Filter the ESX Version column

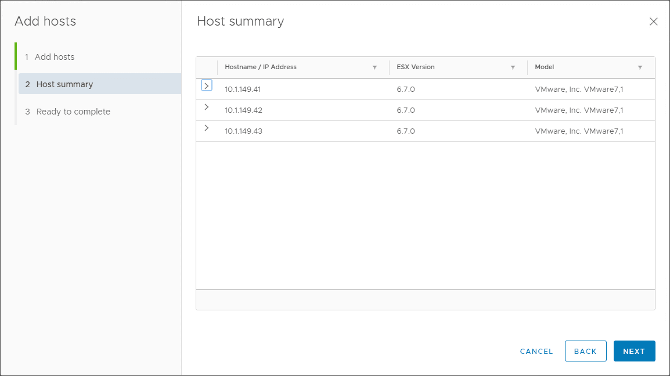click(513, 67)
